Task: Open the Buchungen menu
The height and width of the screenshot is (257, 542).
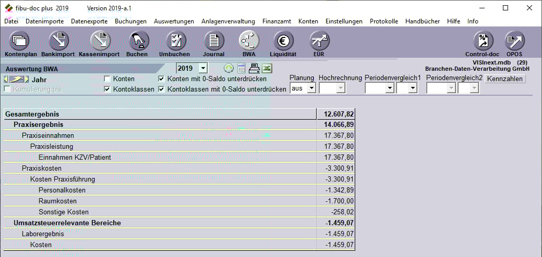Action: tap(130, 21)
